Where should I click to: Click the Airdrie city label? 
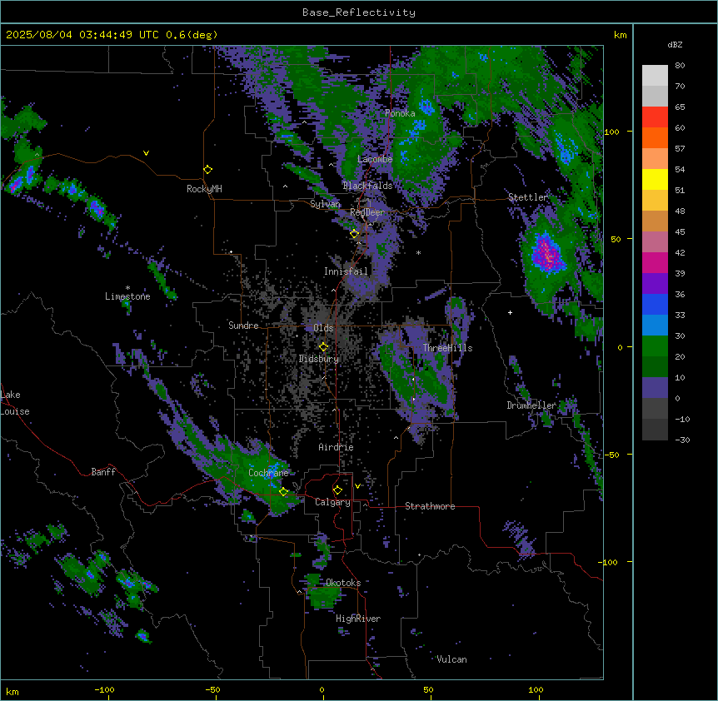point(337,447)
